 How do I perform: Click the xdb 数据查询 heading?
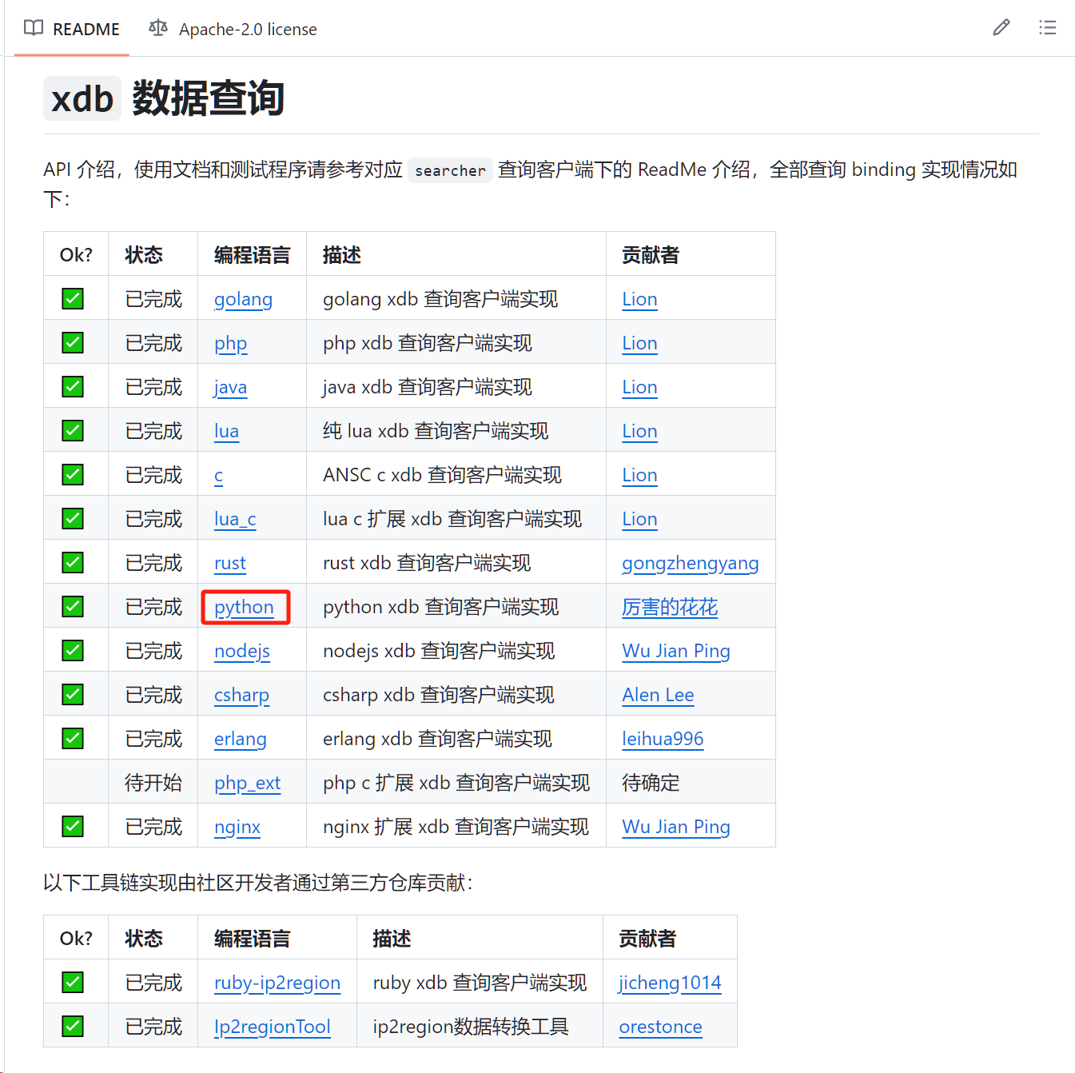coord(164,98)
